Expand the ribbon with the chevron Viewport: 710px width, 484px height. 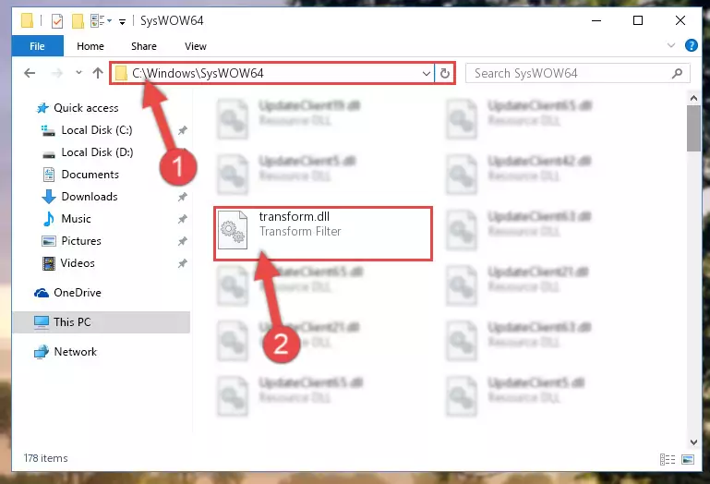(671, 45)
